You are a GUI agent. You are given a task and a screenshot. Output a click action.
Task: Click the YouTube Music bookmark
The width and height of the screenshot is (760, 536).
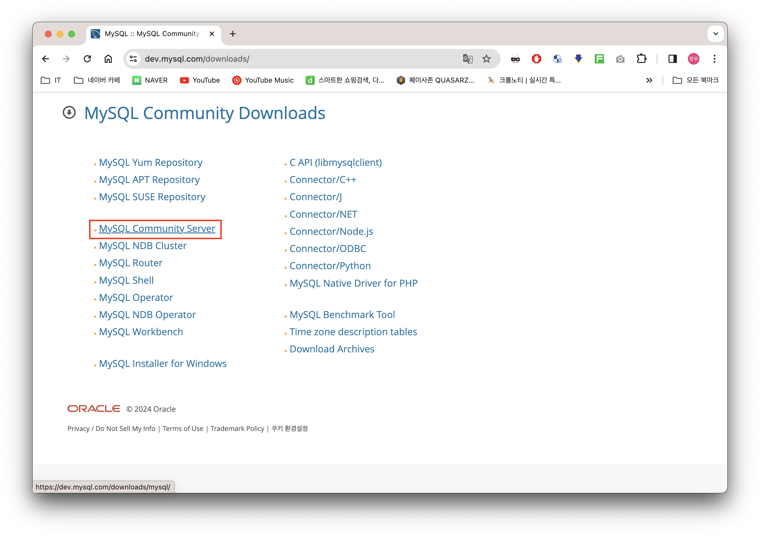(x=263, y=80)
